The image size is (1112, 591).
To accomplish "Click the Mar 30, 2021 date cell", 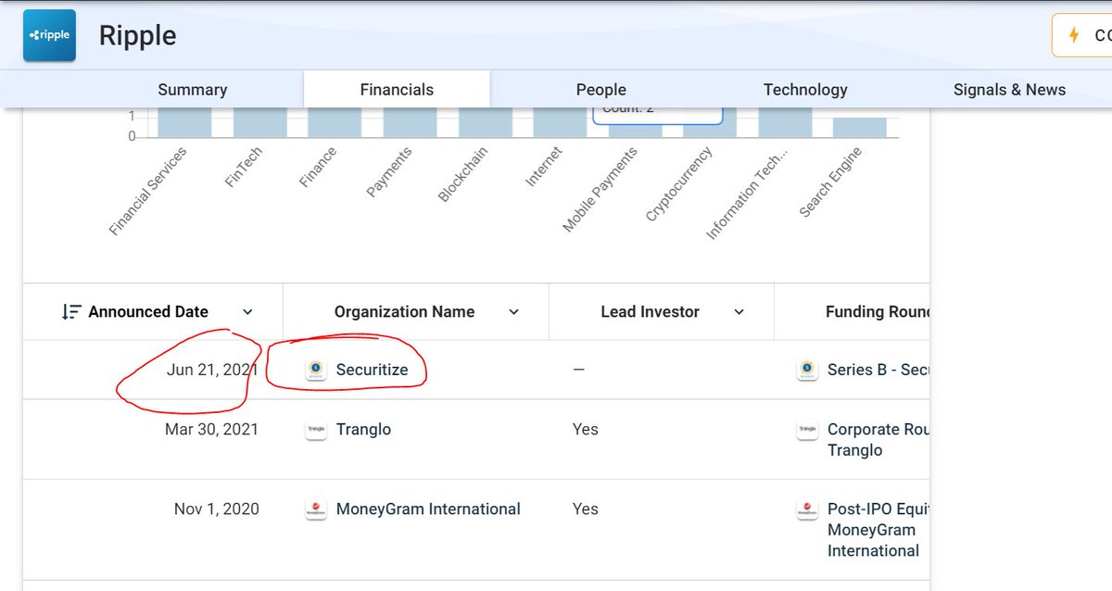I will pyautogui.click(x=211, y=430).
